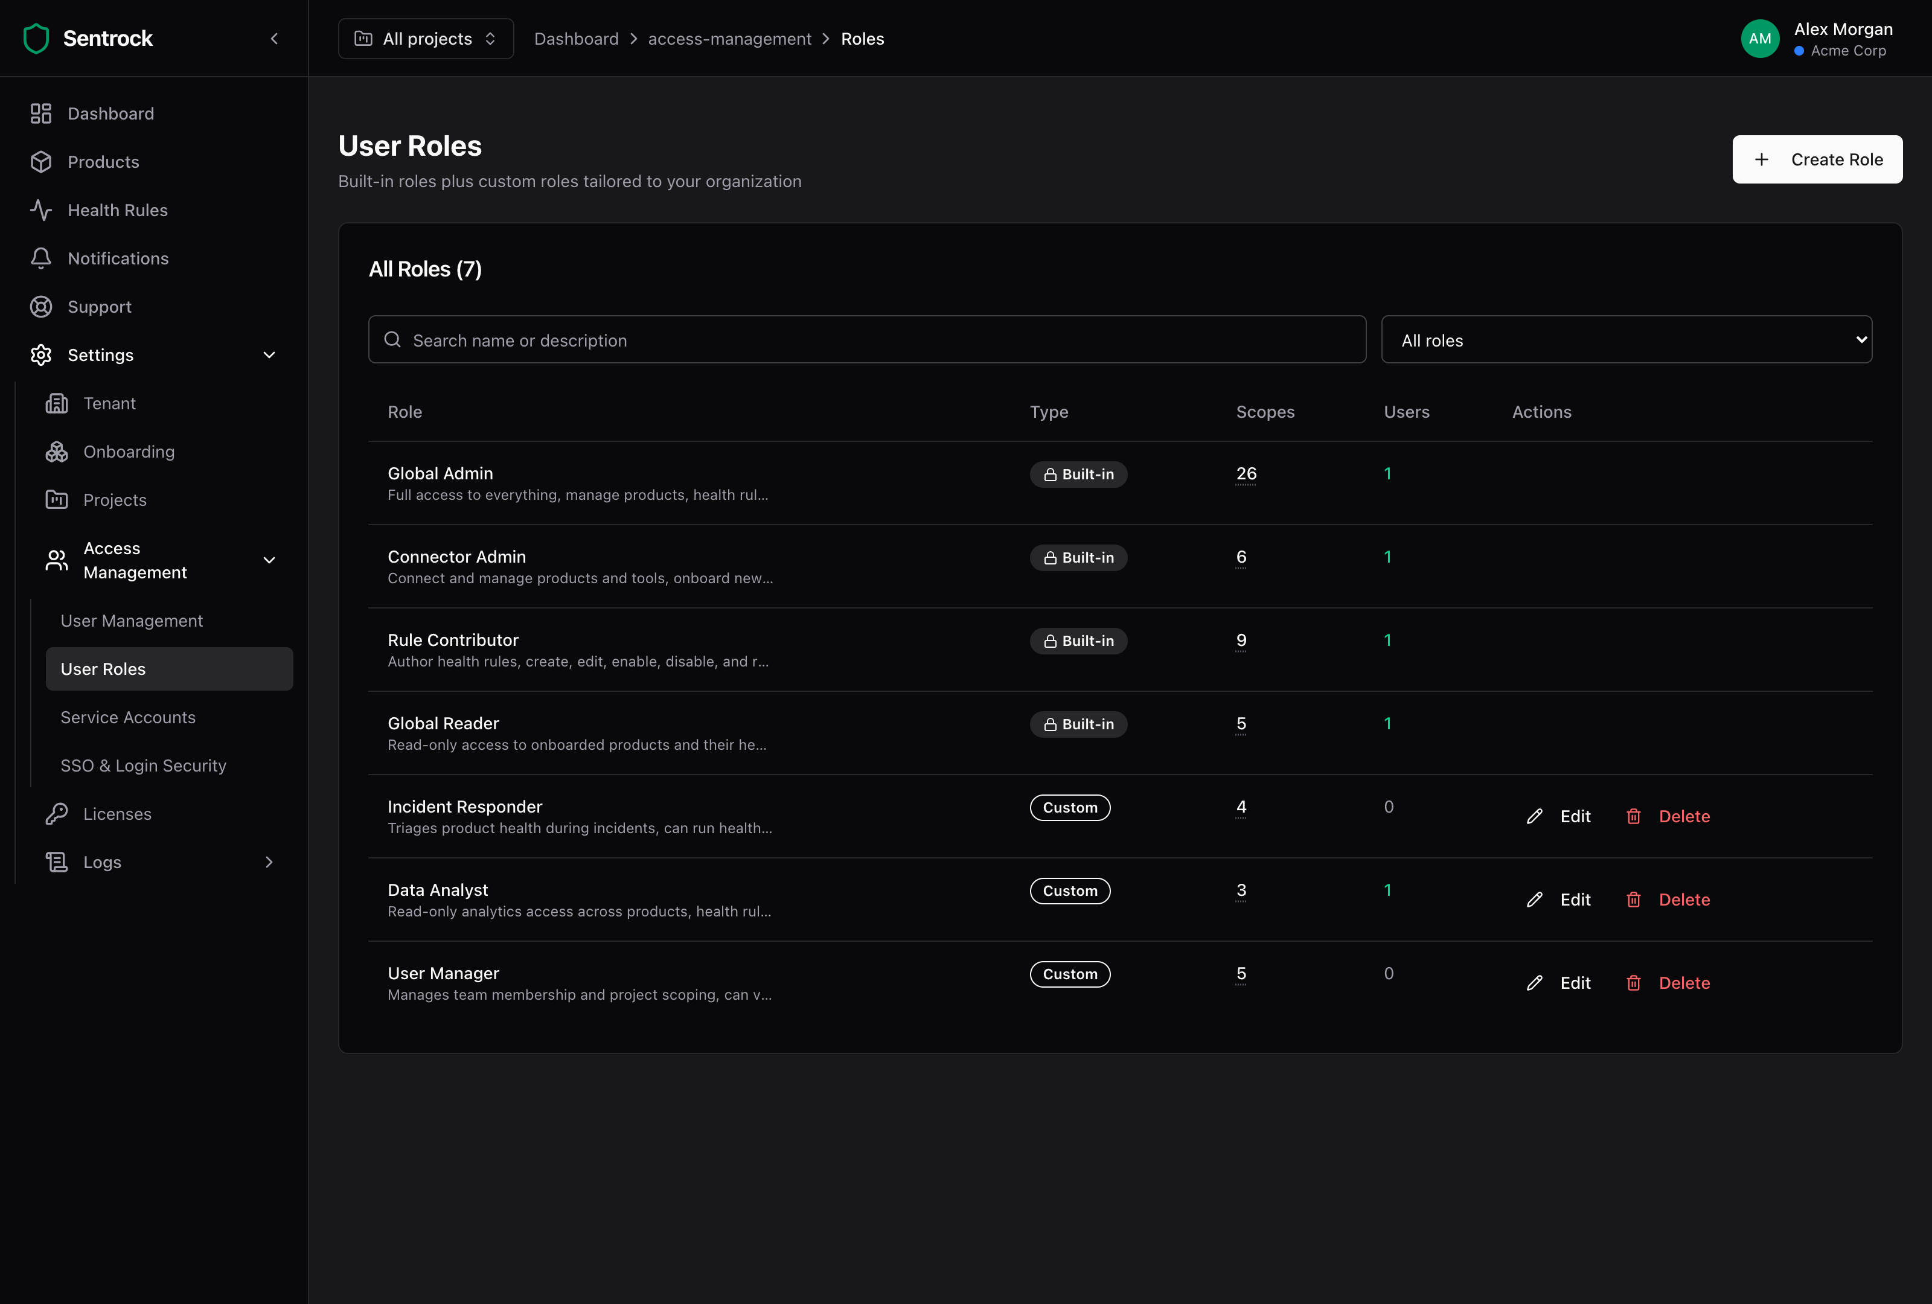This screenshot has height=1304, width=1932.
Task: Open Service Accounts page
Action: 170,717
